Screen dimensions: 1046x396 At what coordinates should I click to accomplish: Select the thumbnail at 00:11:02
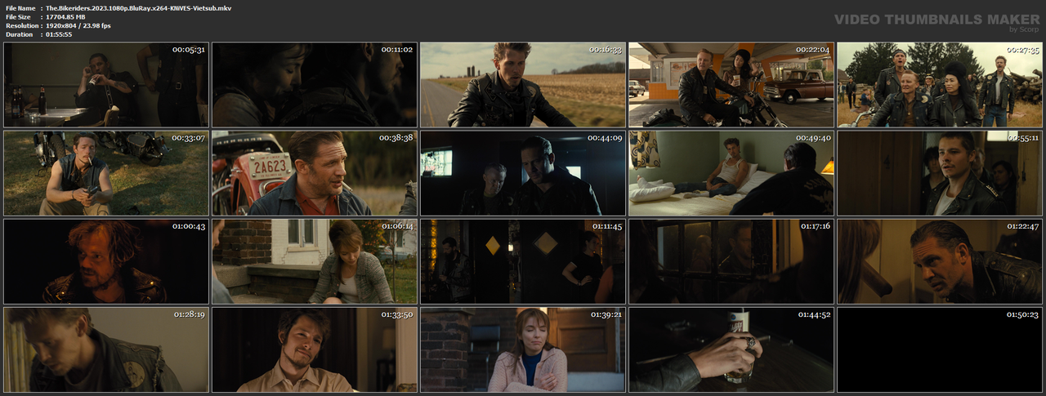pyautogui.click(x=315, y=85)
